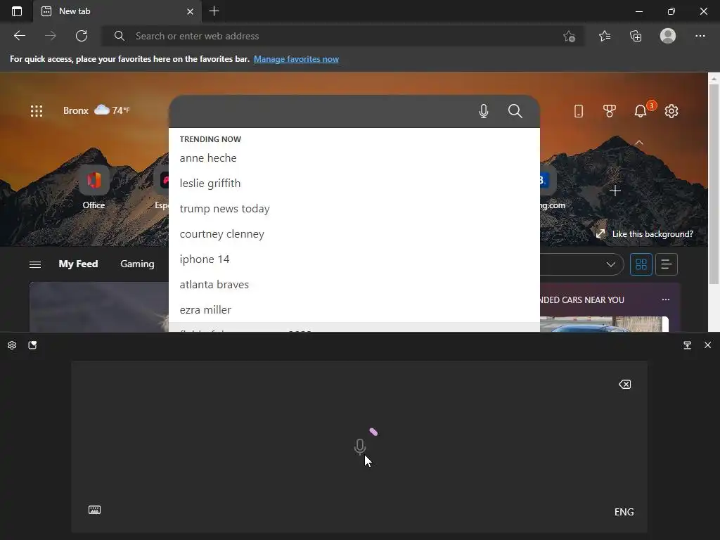
Task: Add this page to favorites star icon
Action: pos(569,36)
